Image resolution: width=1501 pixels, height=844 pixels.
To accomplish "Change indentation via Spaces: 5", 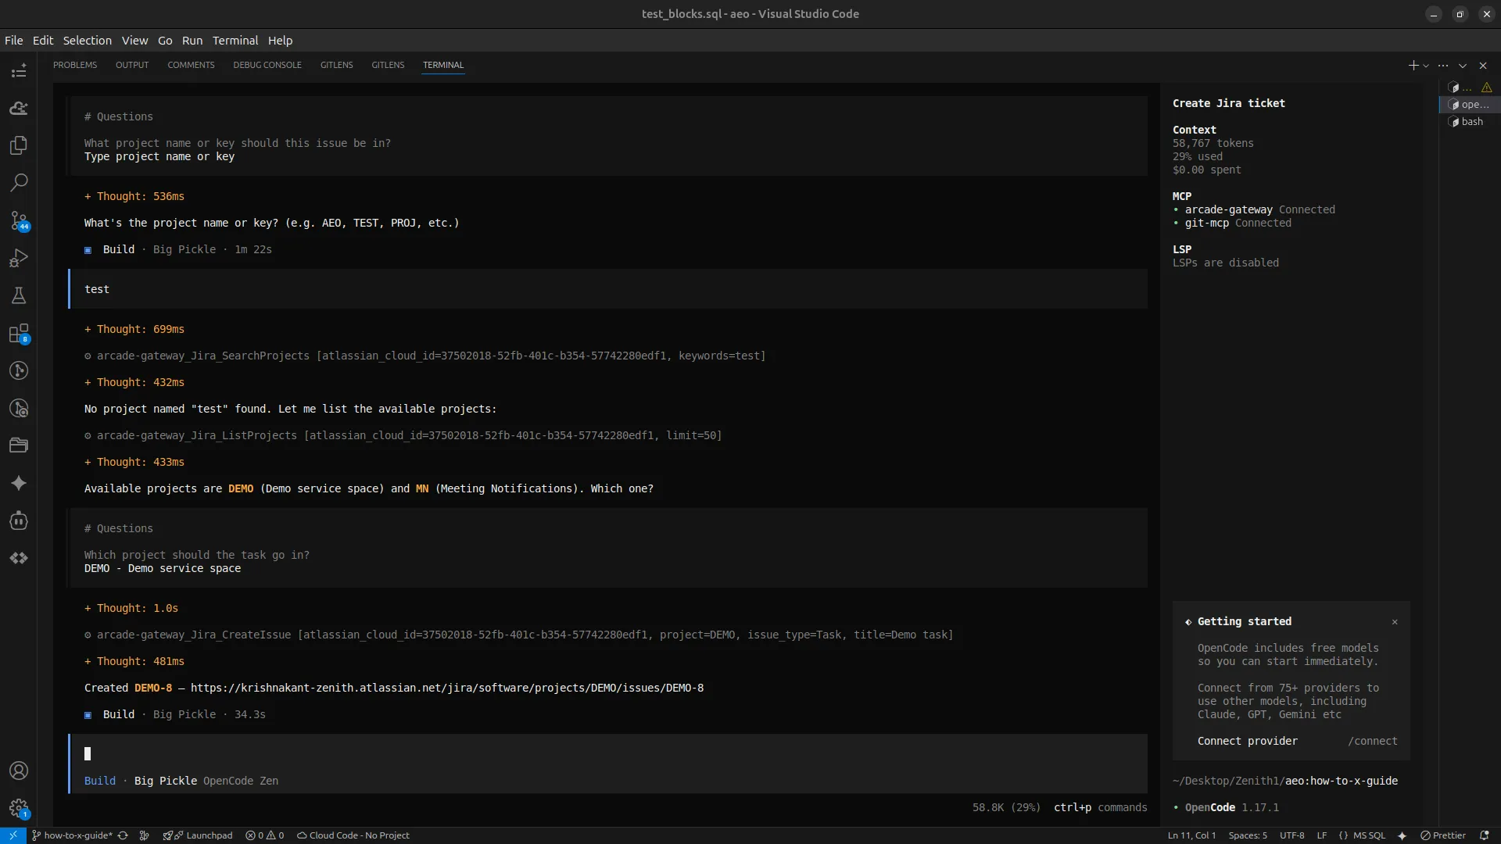I will click(1248, 835).
